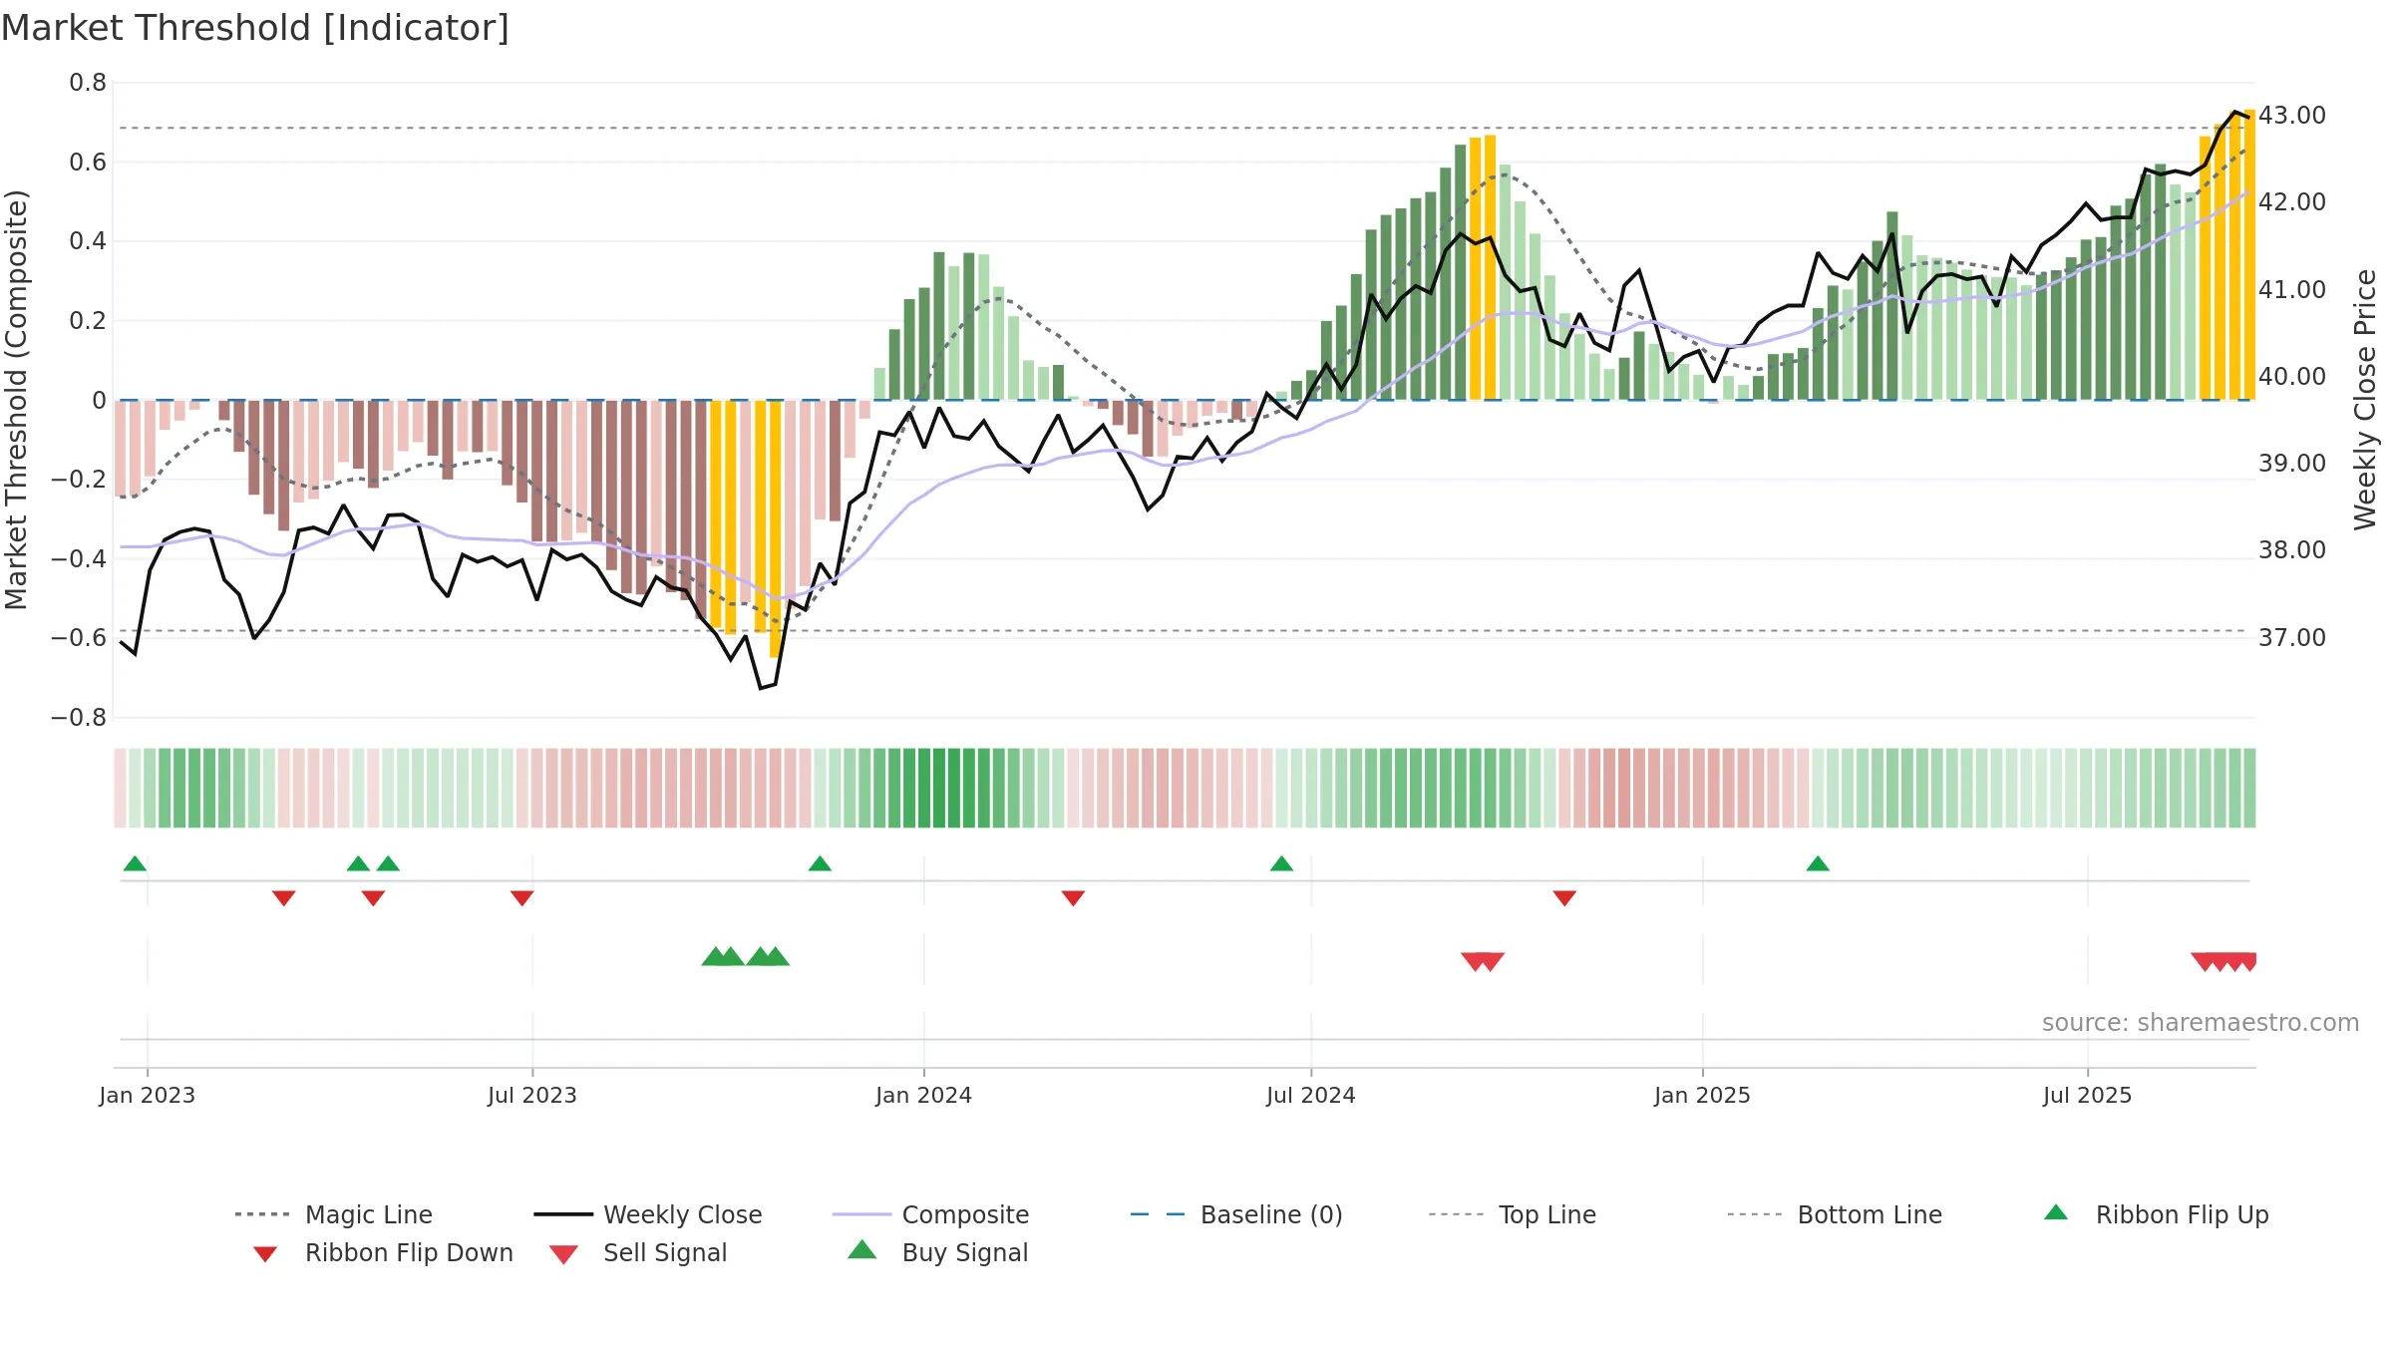The height and width of the screenshot is (1346, 2393).
Task: Toggle the Sell Signal legend entry
Action: (x=638, y=1252)
